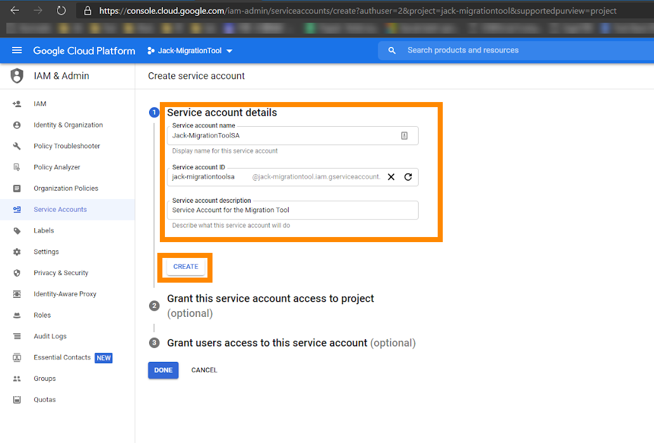
Task: Click the Identity & Organization icon
Action: pos(16,125)
